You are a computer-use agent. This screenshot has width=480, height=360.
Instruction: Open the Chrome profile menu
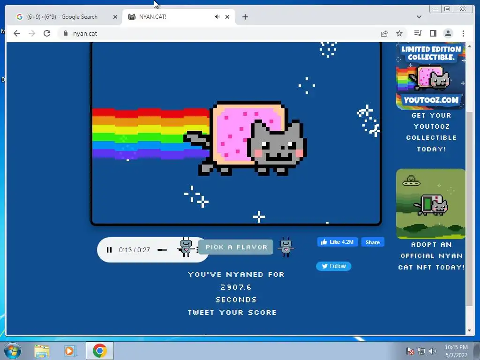pos(448,33)
